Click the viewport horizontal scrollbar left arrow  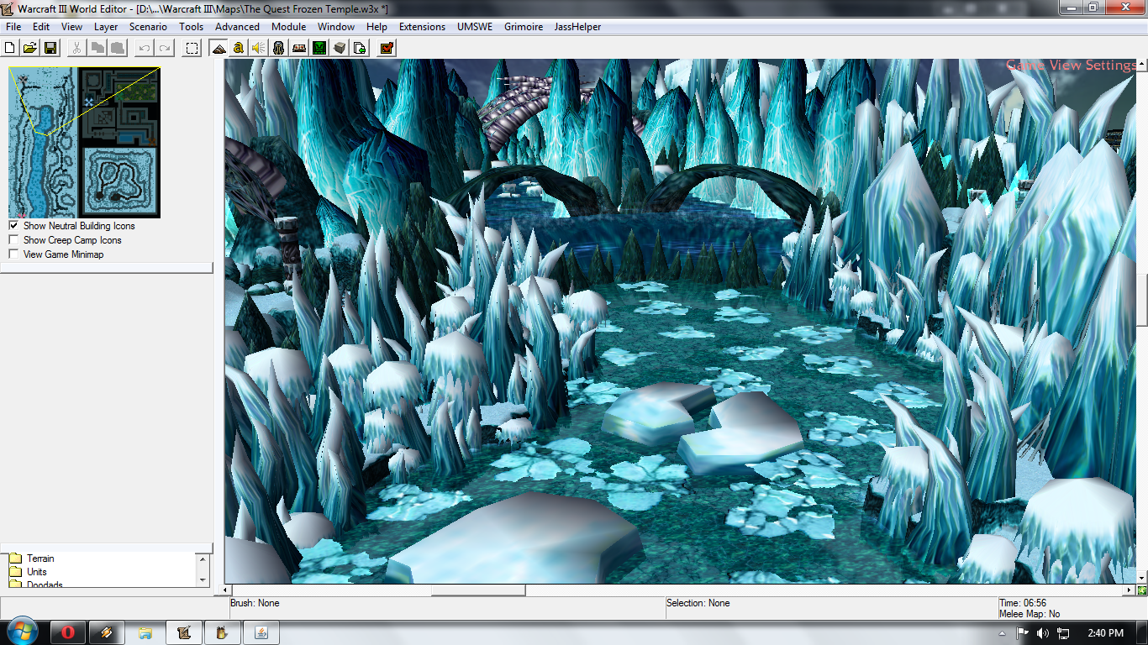point(224,590)
